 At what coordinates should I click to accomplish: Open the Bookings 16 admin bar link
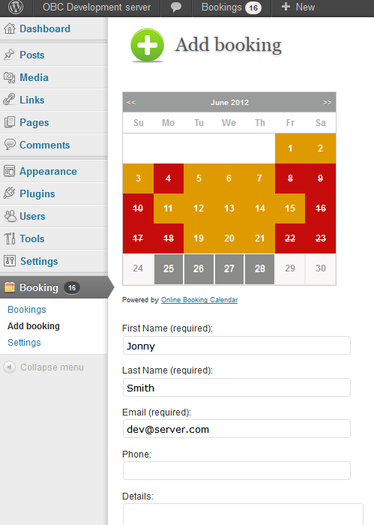[231, 7]
